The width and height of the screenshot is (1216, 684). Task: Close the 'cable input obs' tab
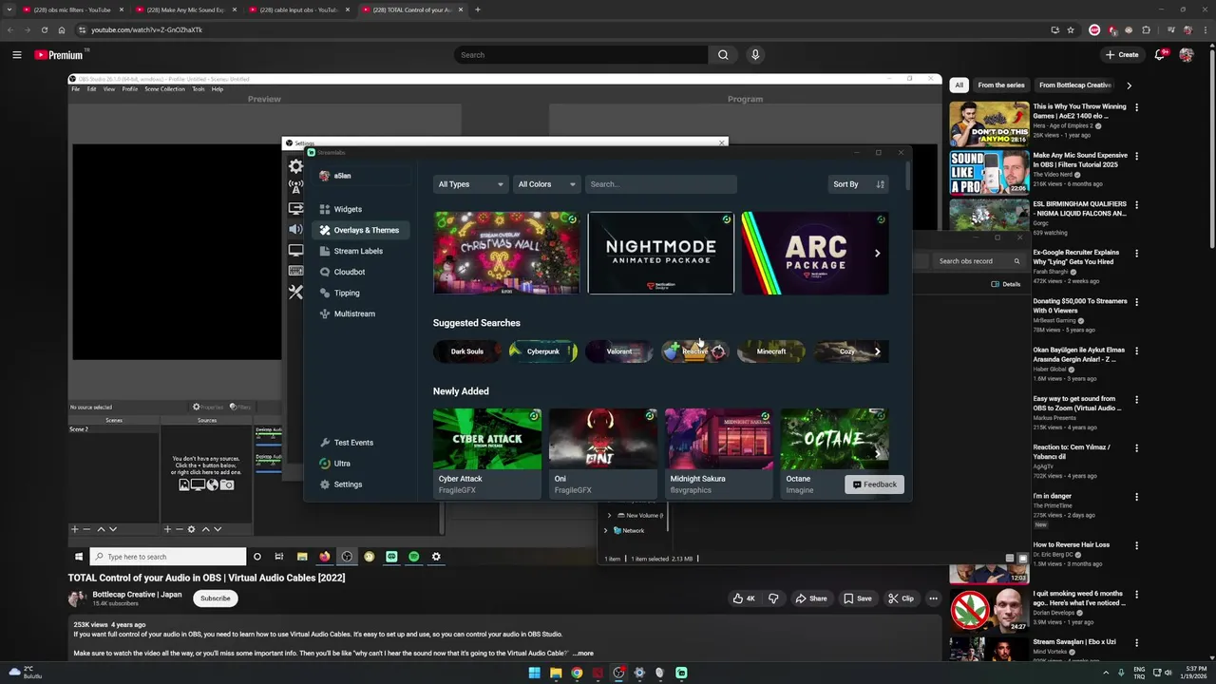[348, 9]
